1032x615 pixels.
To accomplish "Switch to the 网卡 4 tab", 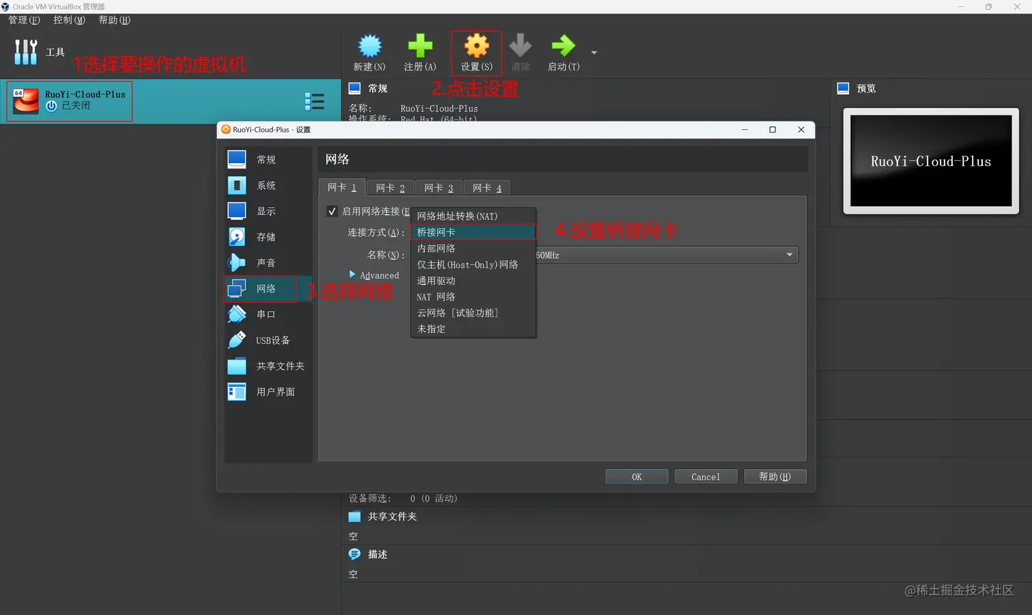I will [x=487, y=188].
